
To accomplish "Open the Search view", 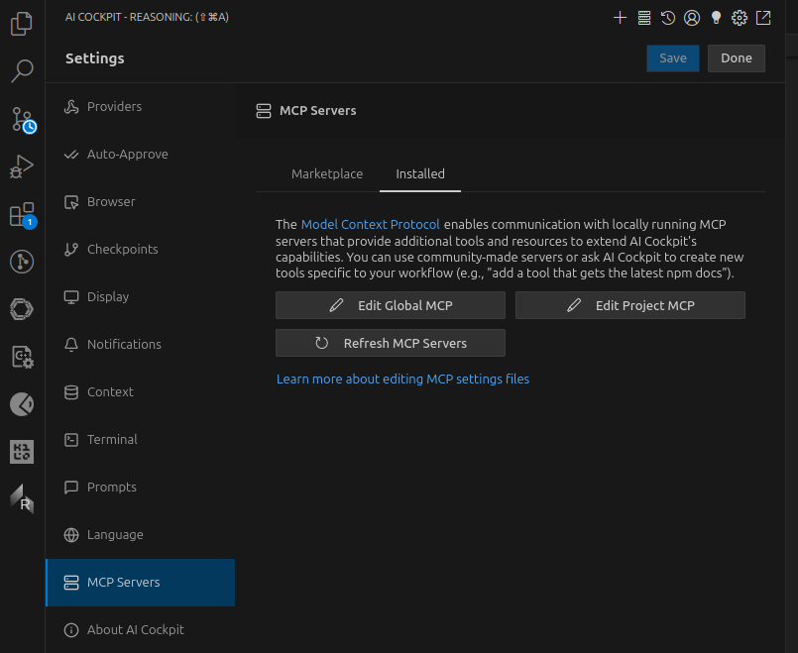I will coord(22,70).
